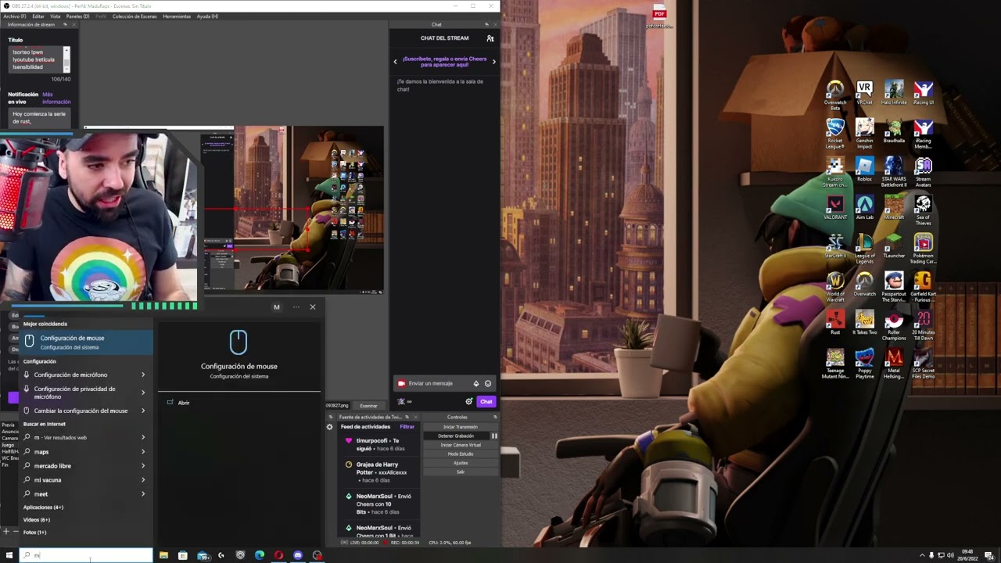The height and width of the screenshot is (563, 1001).
Task: Open the Colección de Escenas menu
Action: point(135,16)
